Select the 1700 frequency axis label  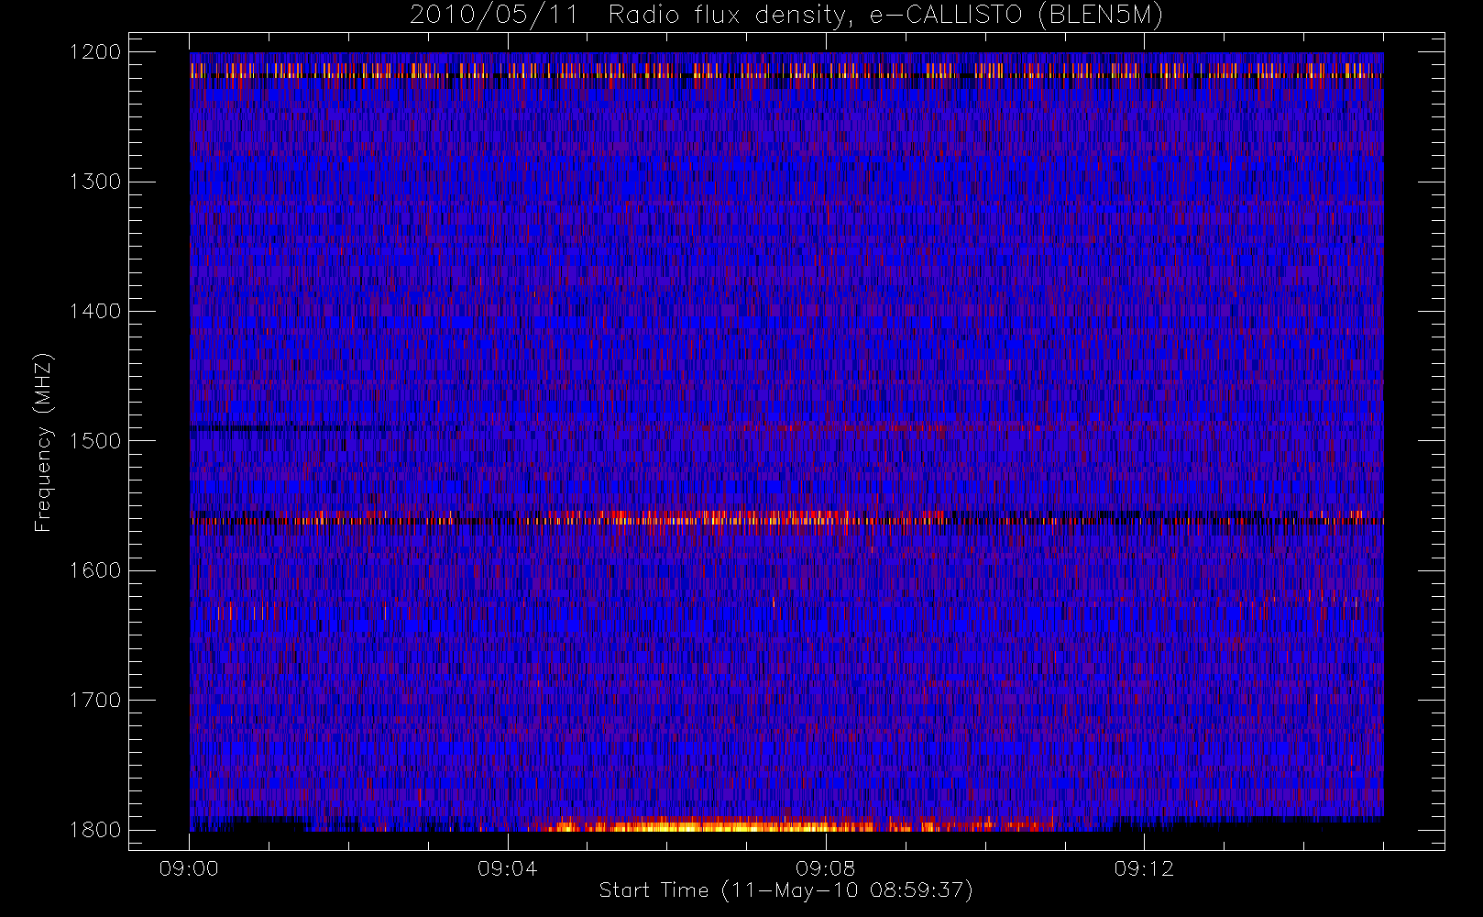point(95,701)
